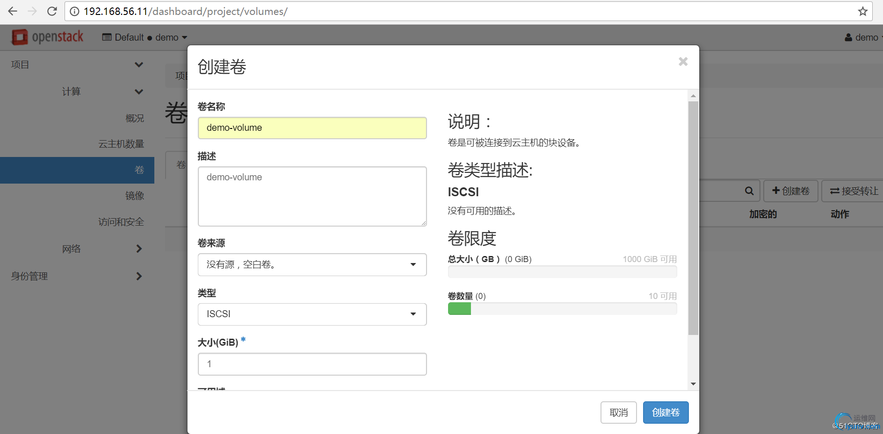
Task: Open the 类型 ISCSI dropdown
Action: (312, 314)
